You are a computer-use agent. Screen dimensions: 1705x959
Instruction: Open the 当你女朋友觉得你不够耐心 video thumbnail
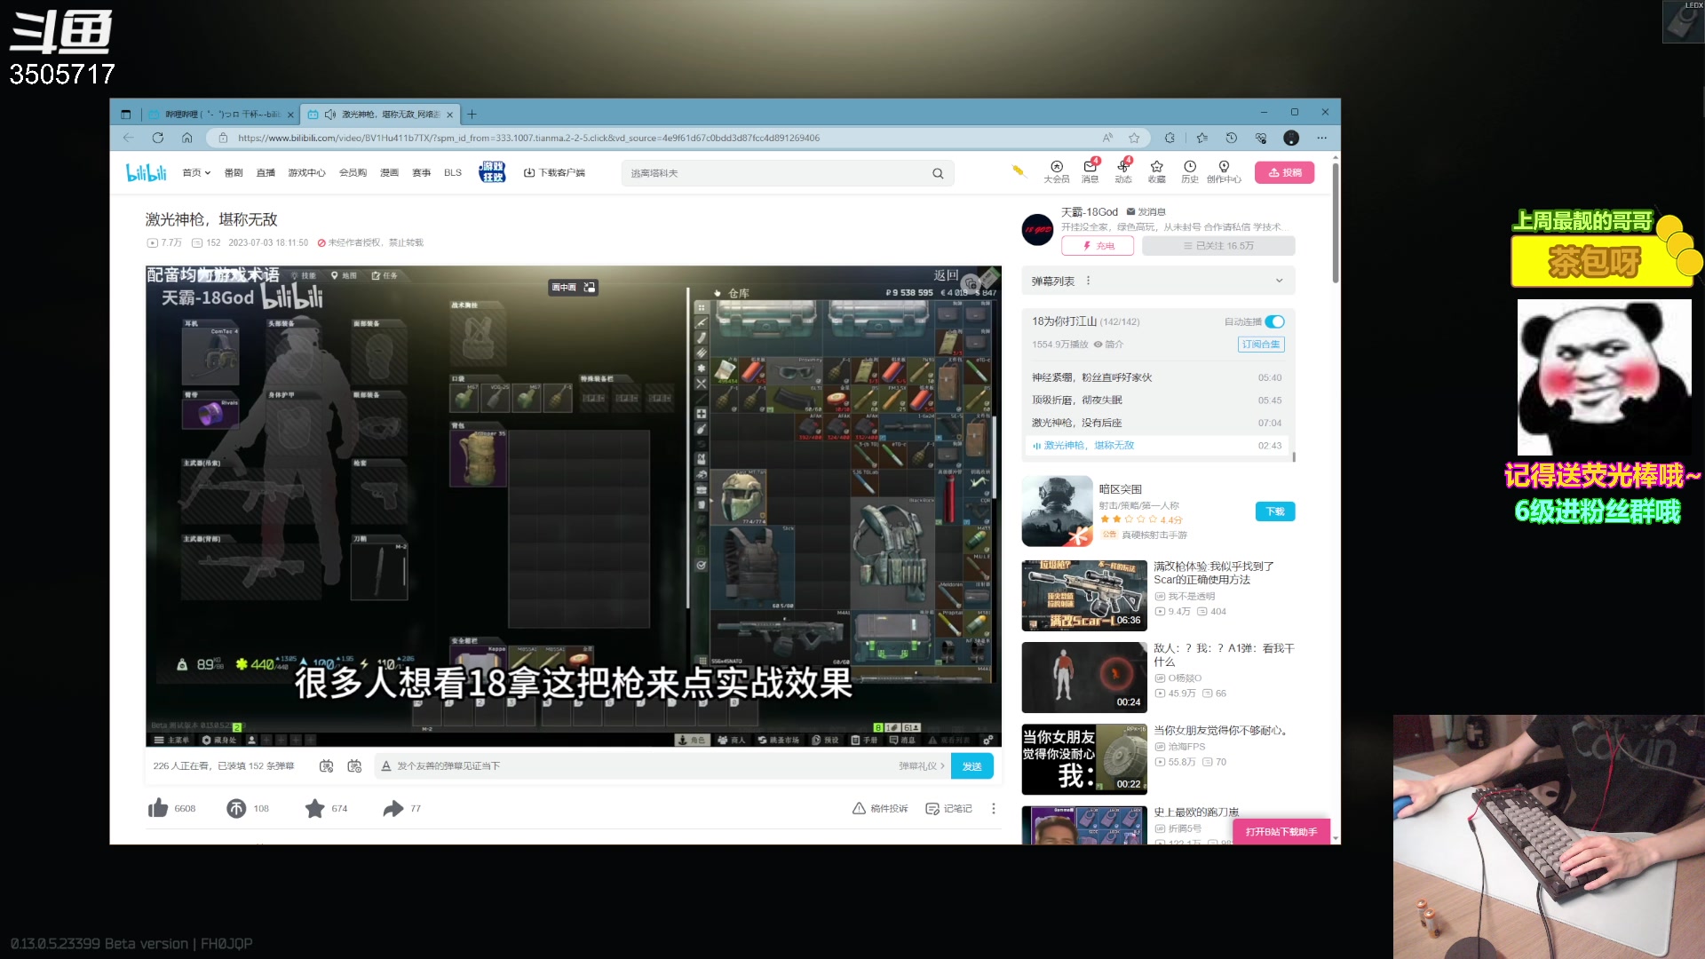1083,759
